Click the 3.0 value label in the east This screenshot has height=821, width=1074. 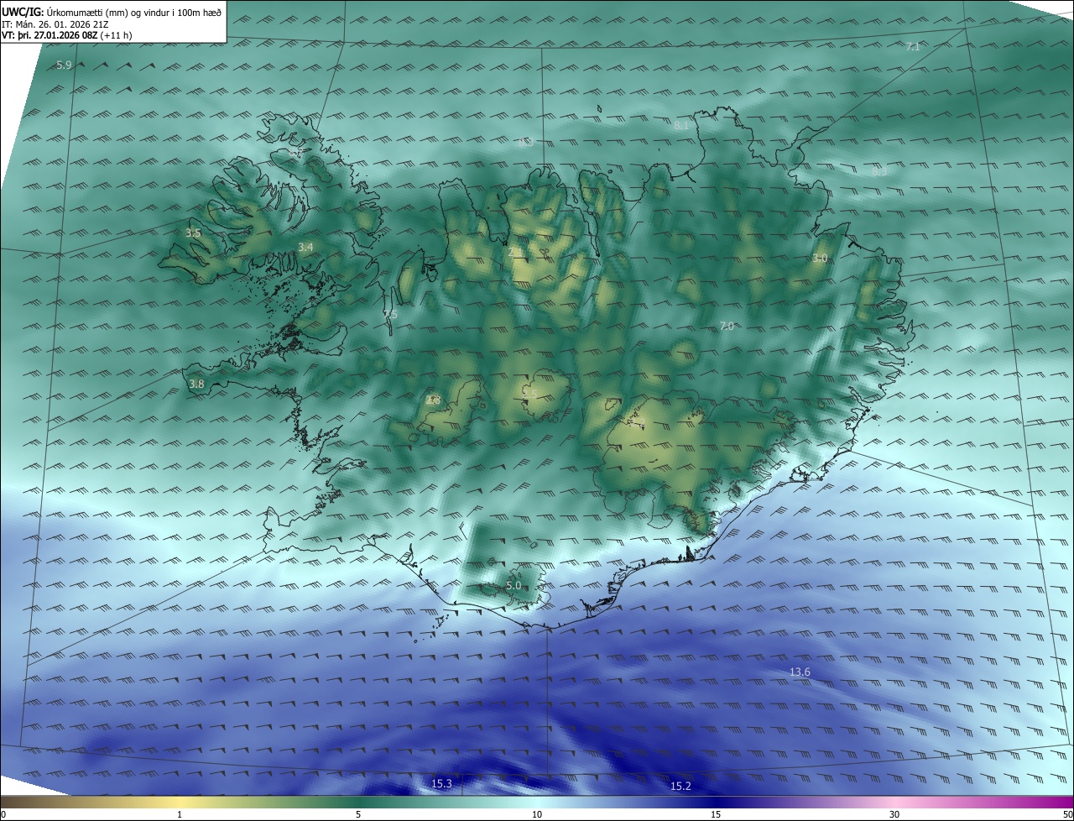[820, 259]
